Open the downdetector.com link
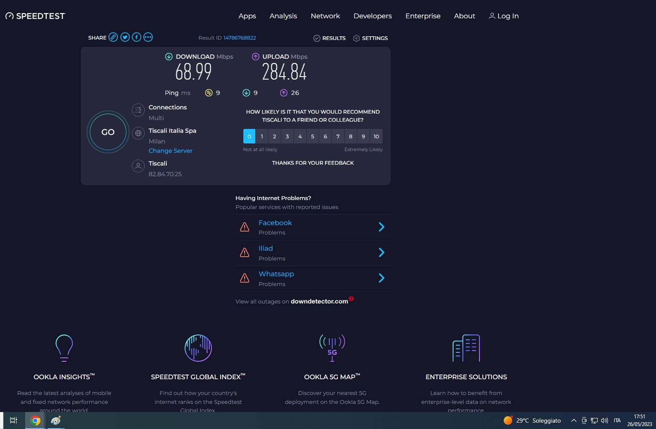Screen dimensions: 656x429 [x=319, y=301]
